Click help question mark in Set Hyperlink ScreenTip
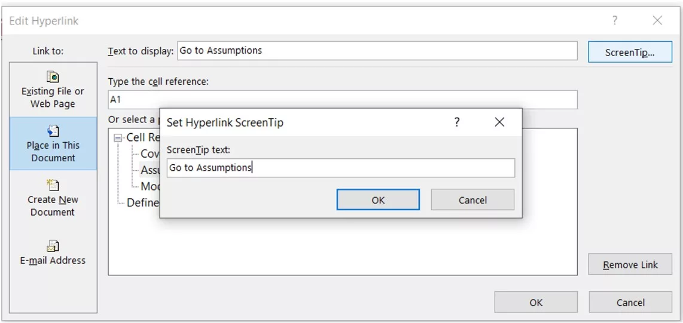The width and height of the screenshot is (683, 323). click(457, 122)
